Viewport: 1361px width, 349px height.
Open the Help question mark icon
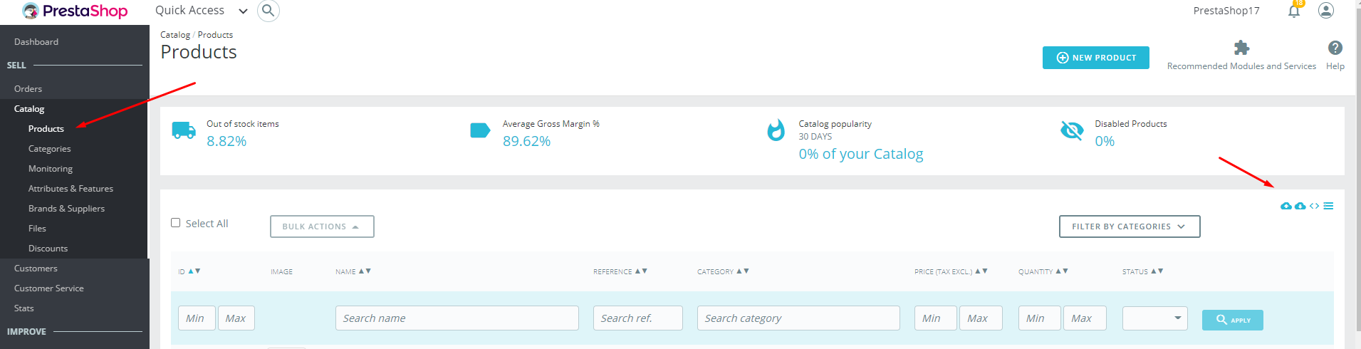coord(1335,48)
